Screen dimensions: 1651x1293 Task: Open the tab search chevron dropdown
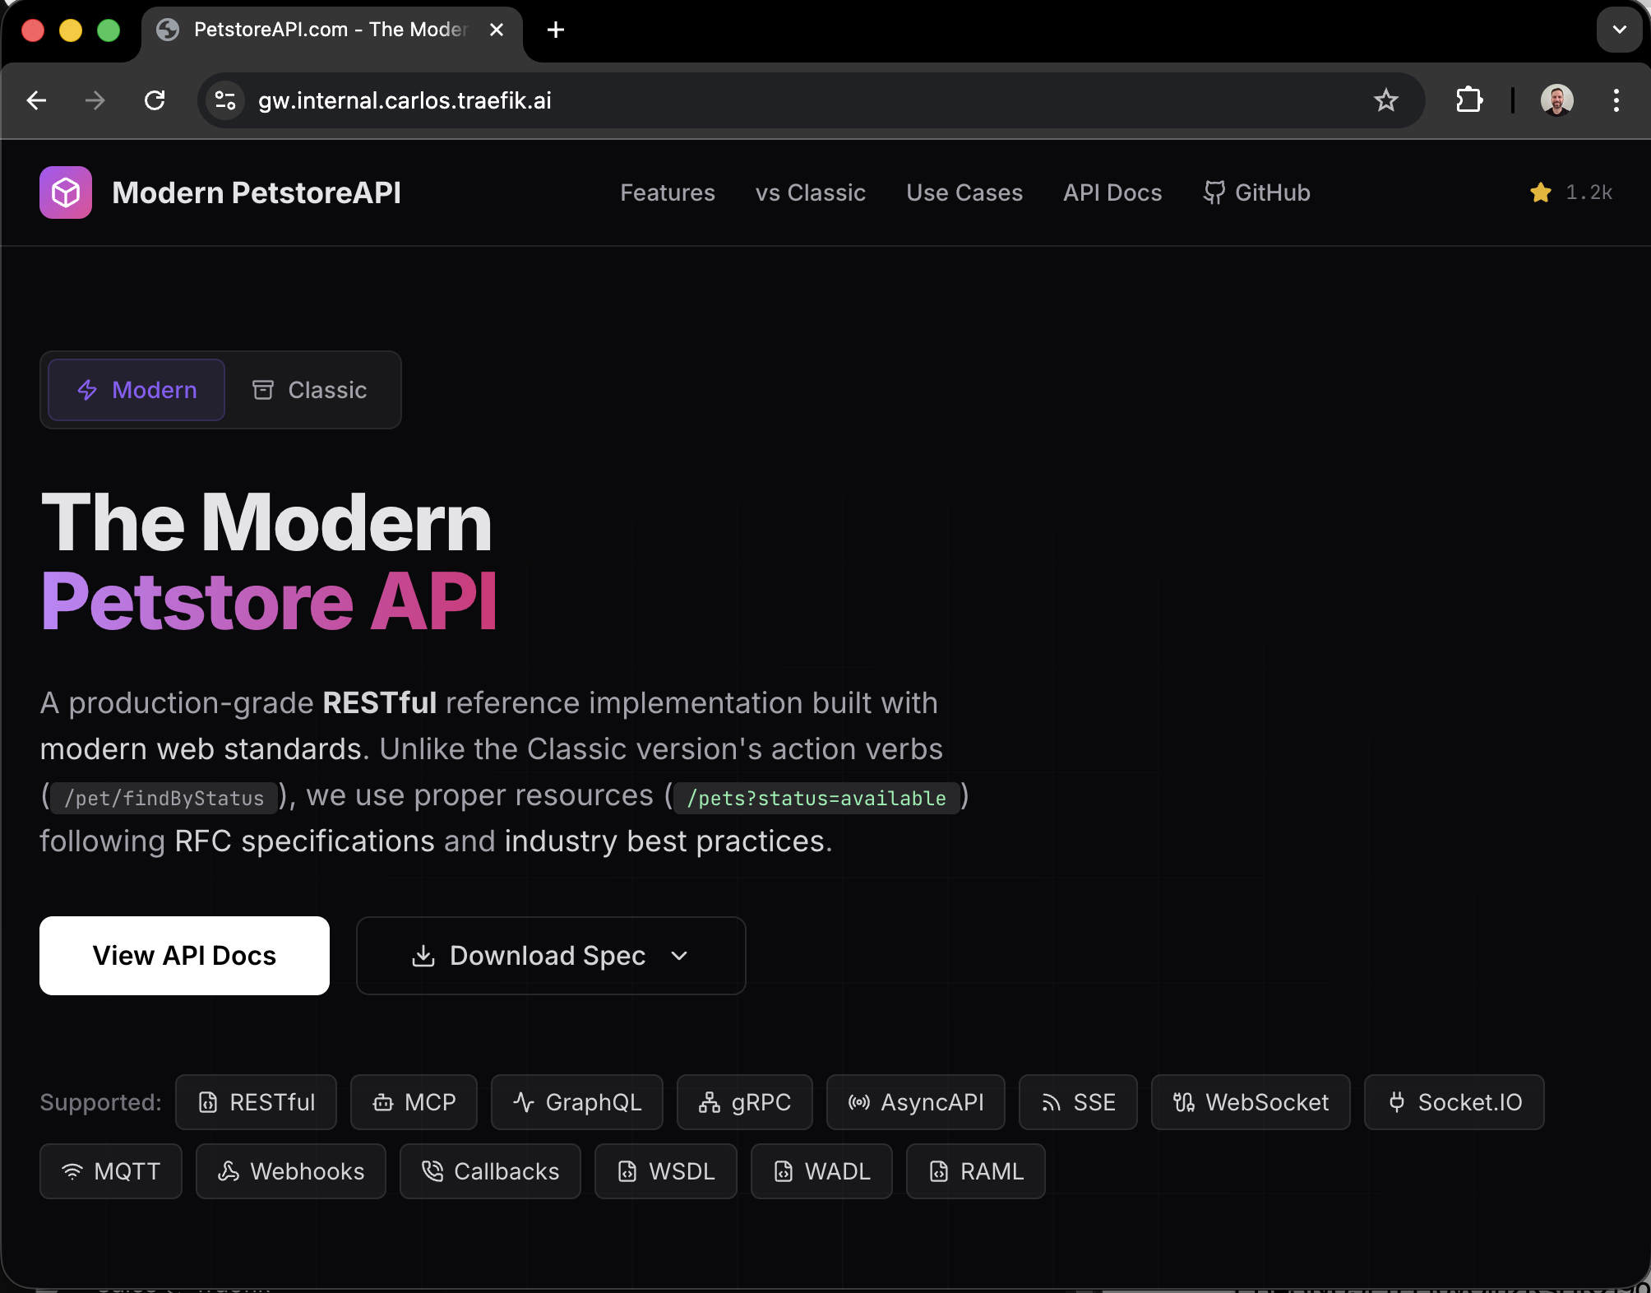pos(1619,30)
